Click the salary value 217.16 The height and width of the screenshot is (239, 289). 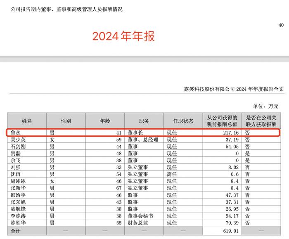231,133
